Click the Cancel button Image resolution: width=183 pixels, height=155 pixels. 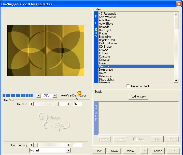pyautogui.click(x=158, y=151)
